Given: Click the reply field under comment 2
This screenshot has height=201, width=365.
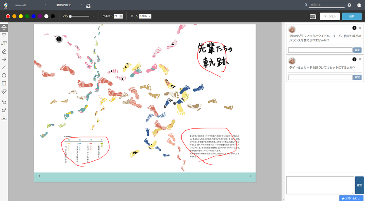Looking at the screenshot, I should point(320,77).
